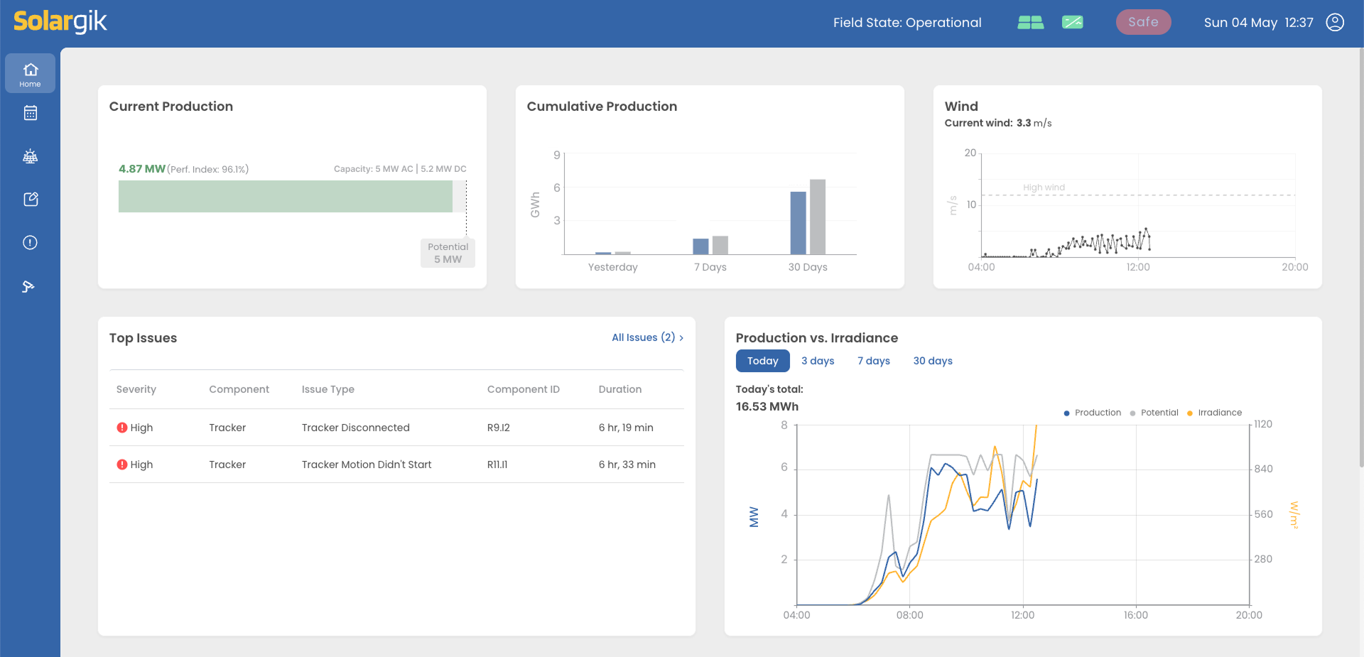Screen dimensions: 1364x657
Task: Click the green solar panels status icon
Action: 1030,23
